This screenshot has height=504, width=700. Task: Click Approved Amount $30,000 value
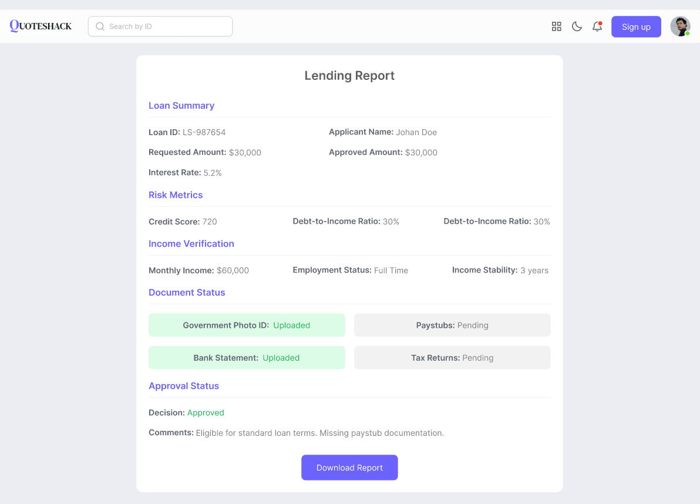coord(421,152)
